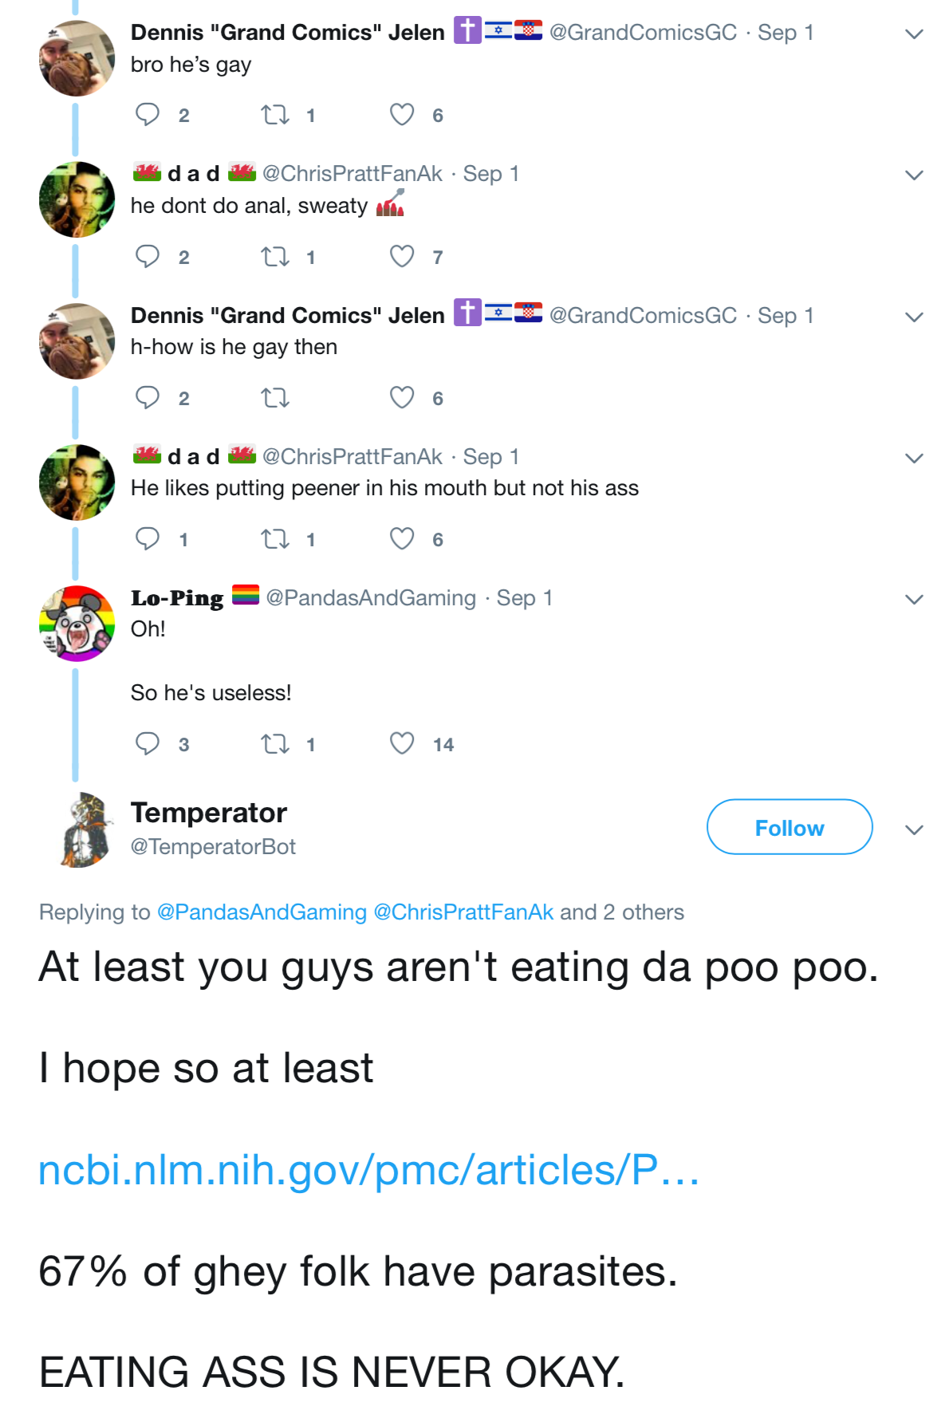
Task: Retweet the "bro he's gay" tweet
Action: (275, 116)
